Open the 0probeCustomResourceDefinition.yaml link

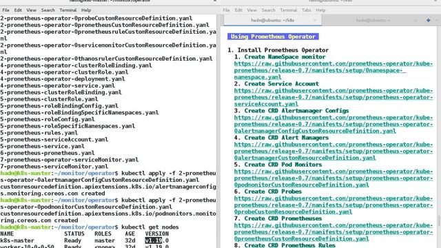pyautogui.click(x=334, y=205)
